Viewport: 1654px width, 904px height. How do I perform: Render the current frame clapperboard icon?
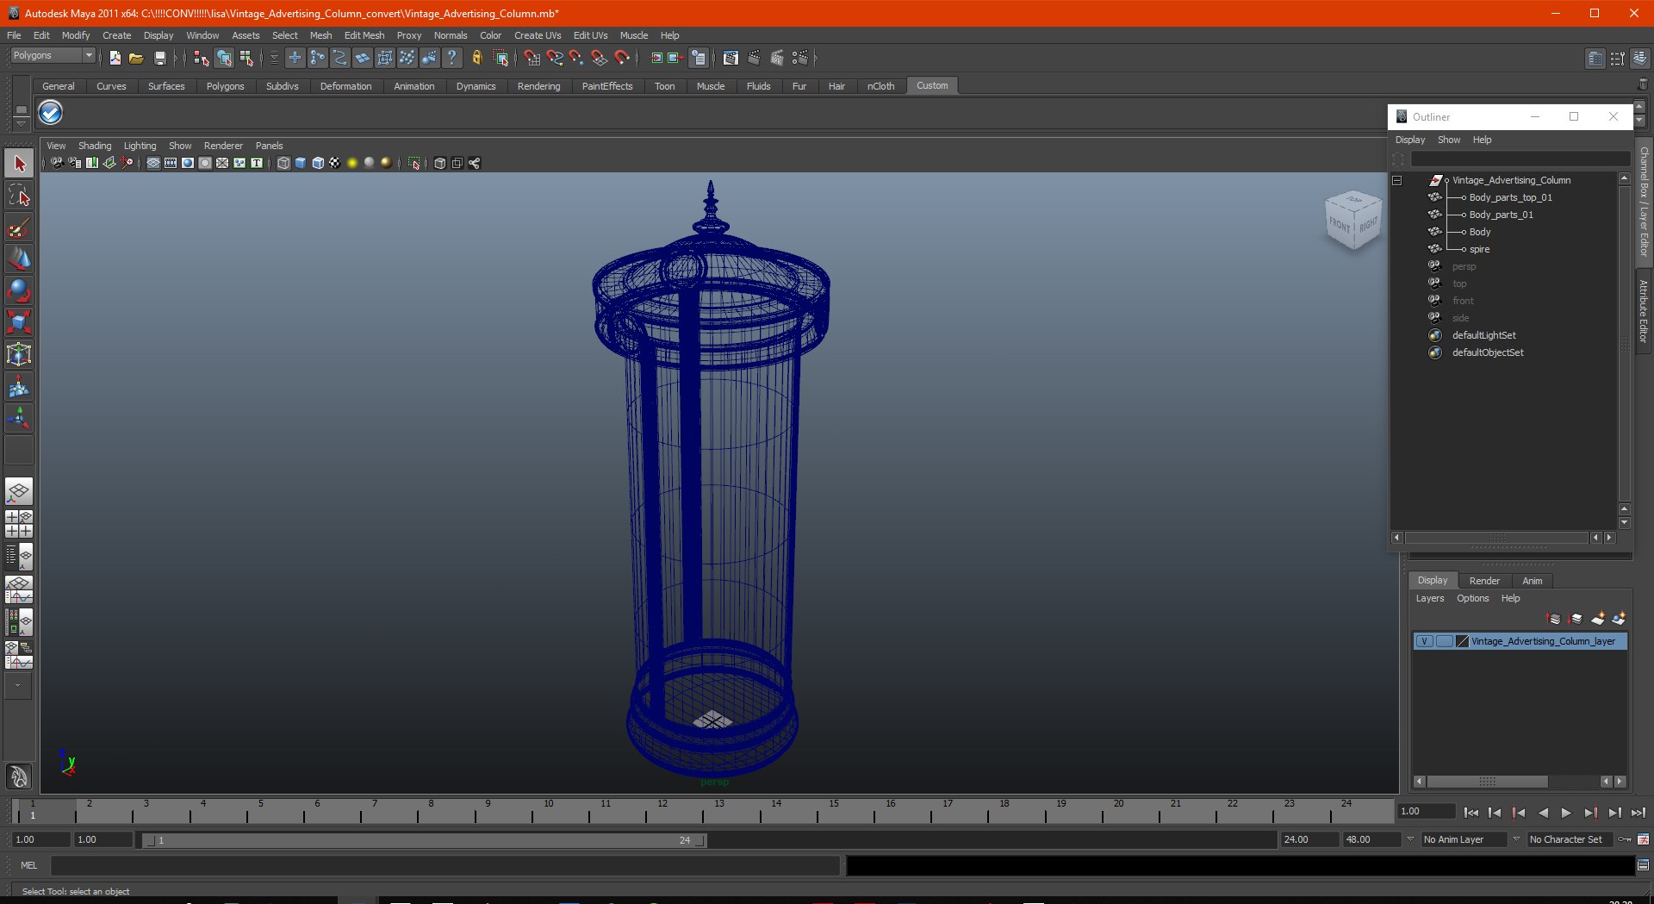point(754,58)
